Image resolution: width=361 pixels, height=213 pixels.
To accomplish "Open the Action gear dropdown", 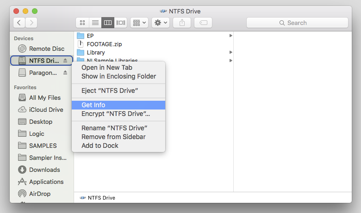I will point(161,22).
